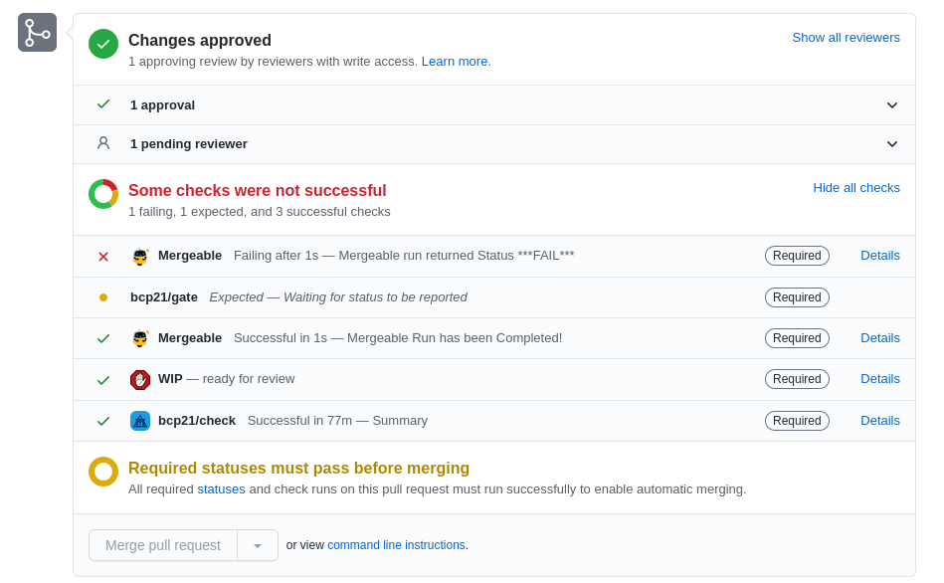Click the pending reviewer person silhouette icon

103,143
